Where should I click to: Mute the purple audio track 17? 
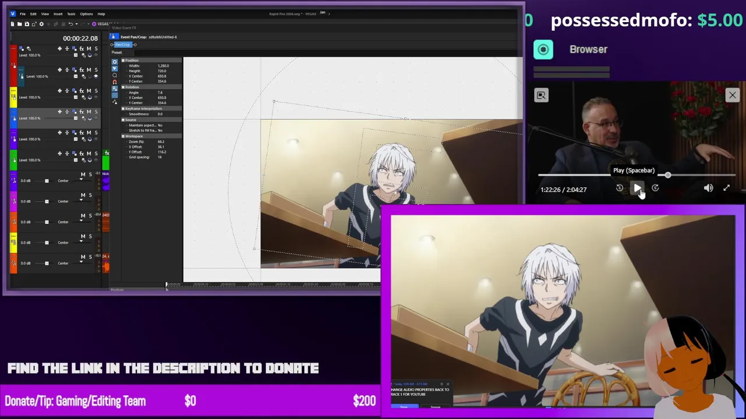click(x=83, y=175)
